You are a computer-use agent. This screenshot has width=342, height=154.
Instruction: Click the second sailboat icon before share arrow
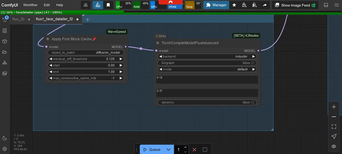(x=255, y=5)
